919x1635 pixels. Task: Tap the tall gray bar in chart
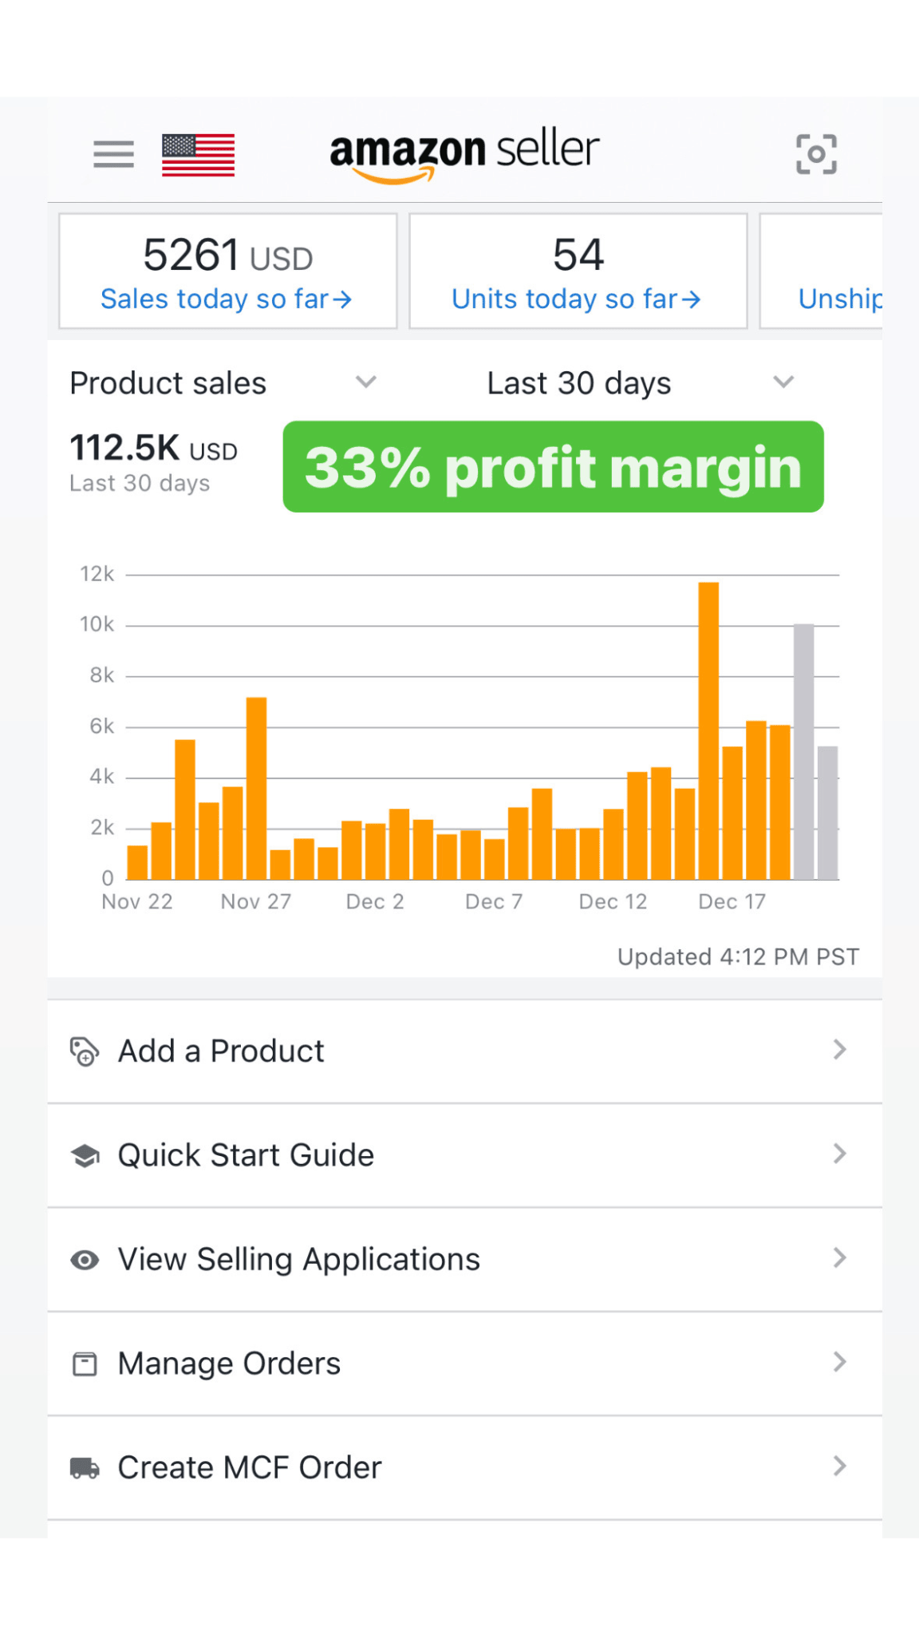pos(803,750)
